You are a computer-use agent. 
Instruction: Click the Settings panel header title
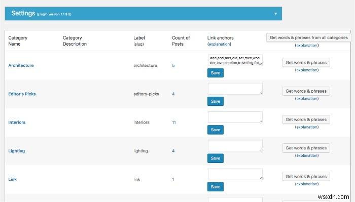click(x=23, y=13)
